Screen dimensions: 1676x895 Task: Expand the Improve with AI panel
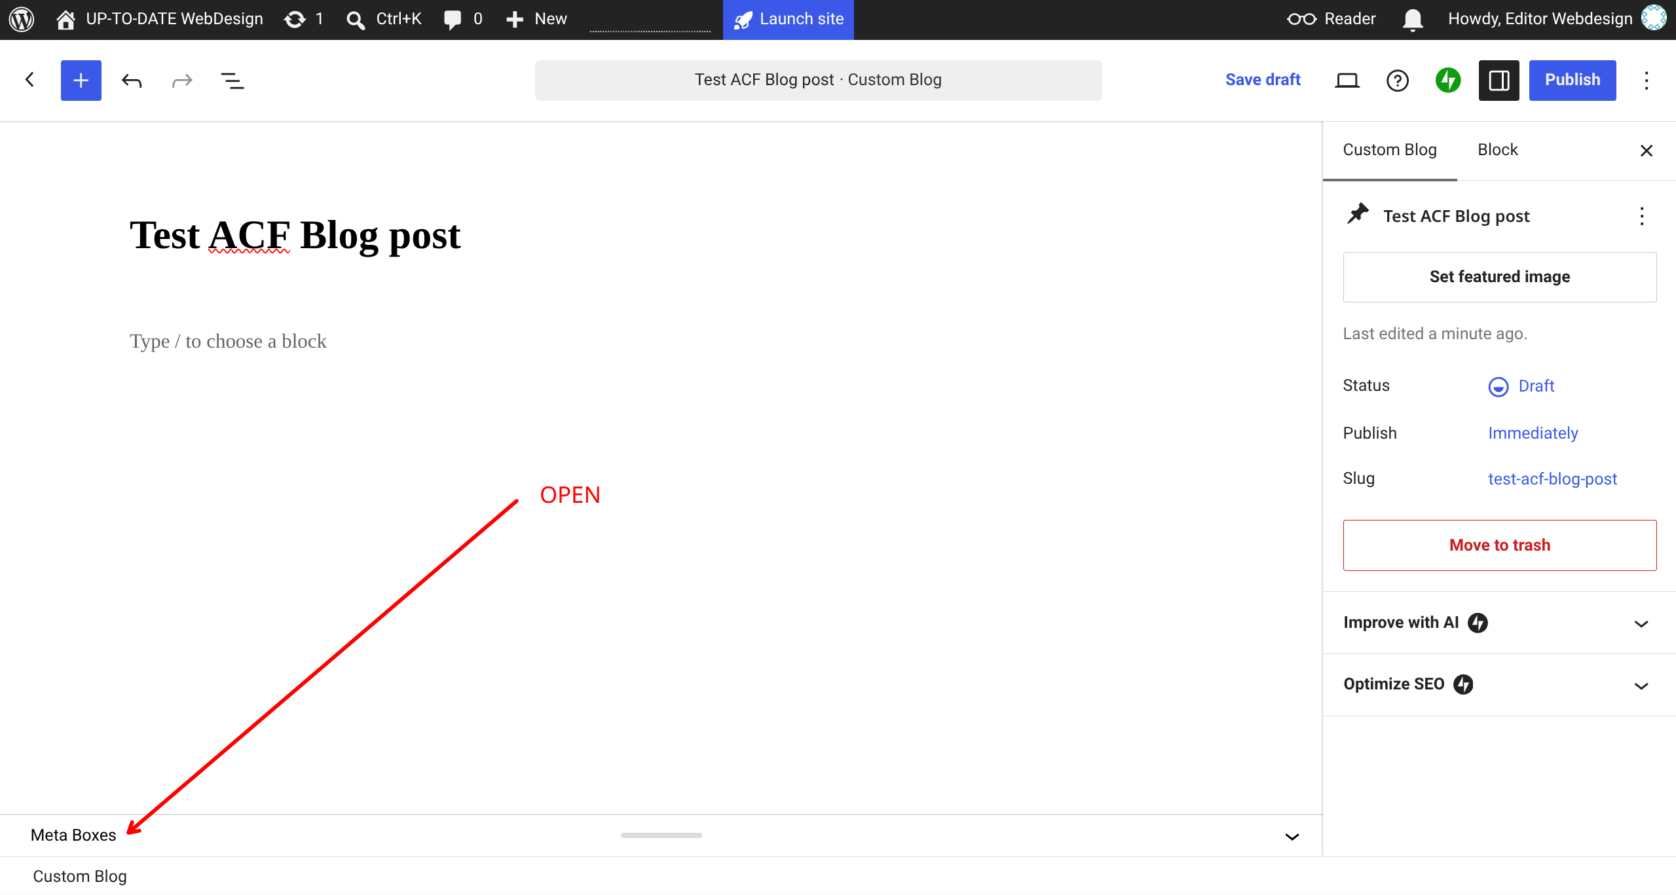coord(1499,623)
